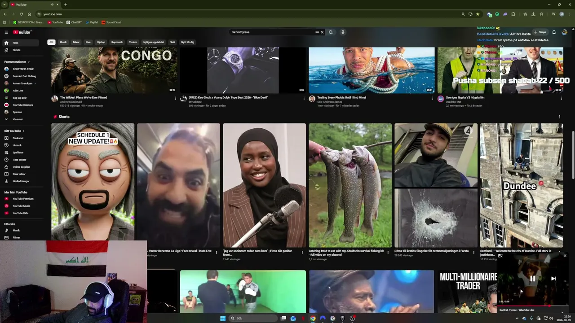Skip to next video in miniplayer
The image size is (575, 323).
[553, 279]
